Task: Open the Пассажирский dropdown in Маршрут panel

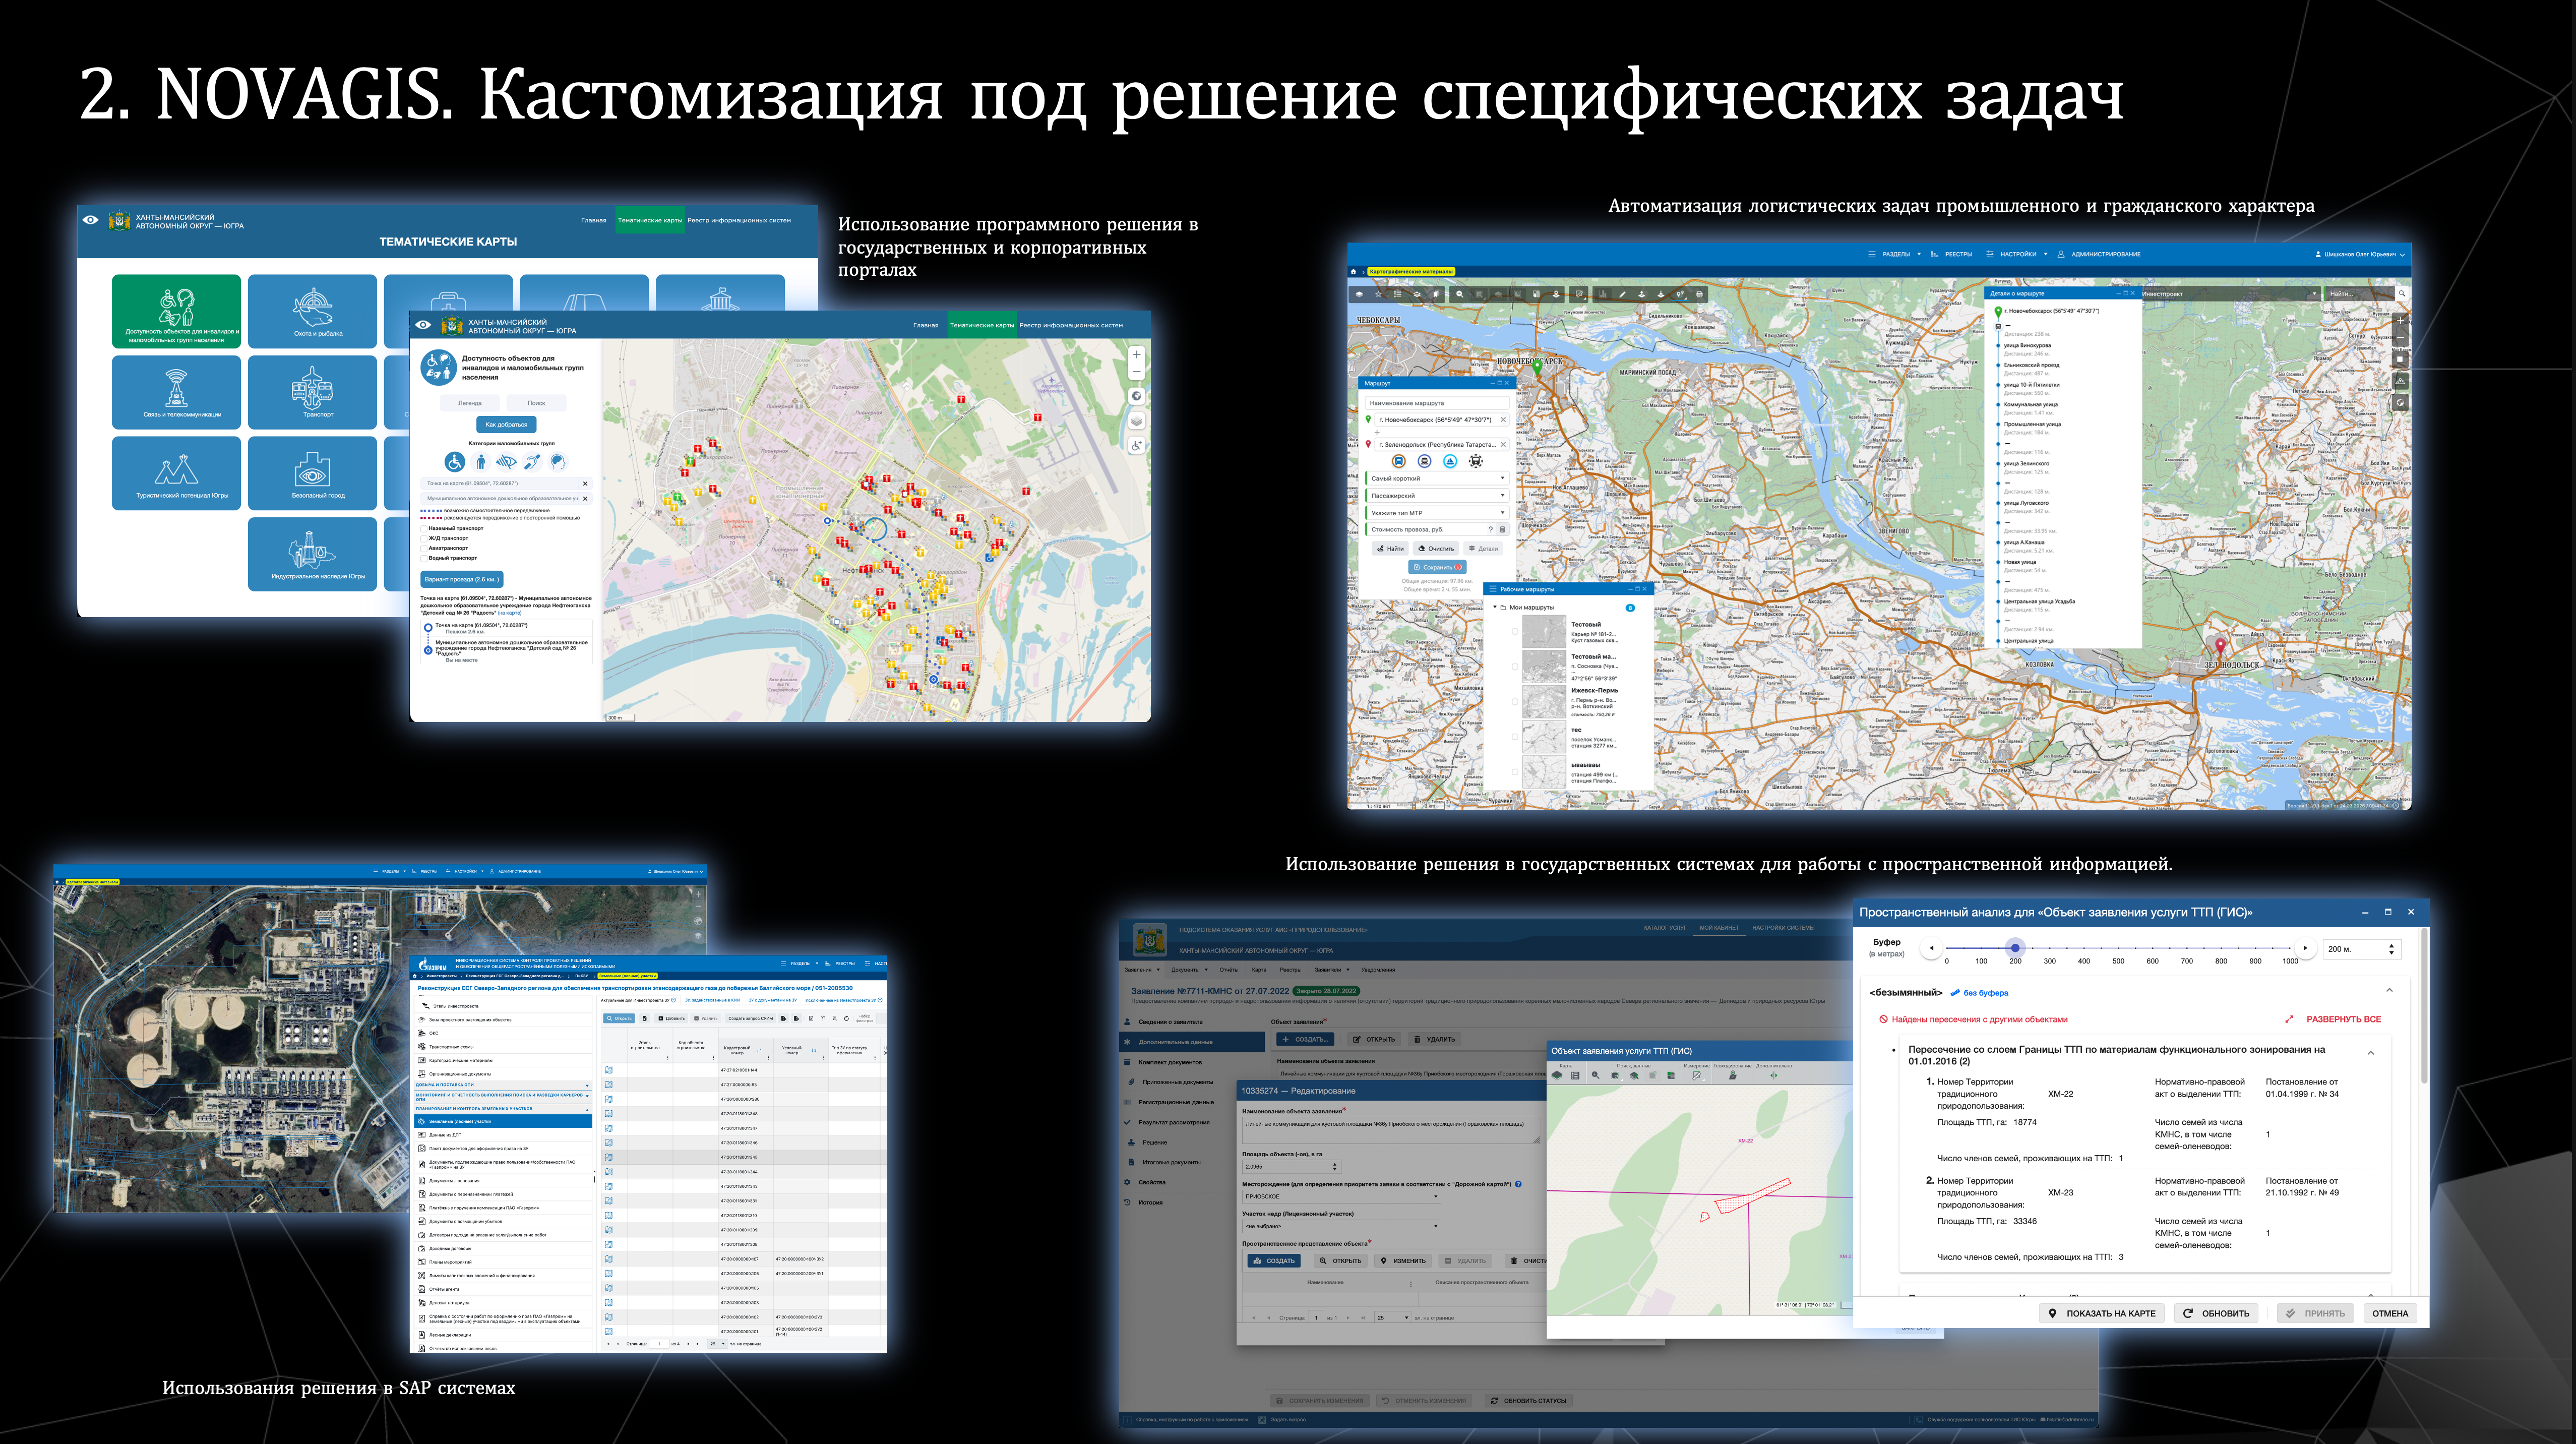Action: (1437, 495)
